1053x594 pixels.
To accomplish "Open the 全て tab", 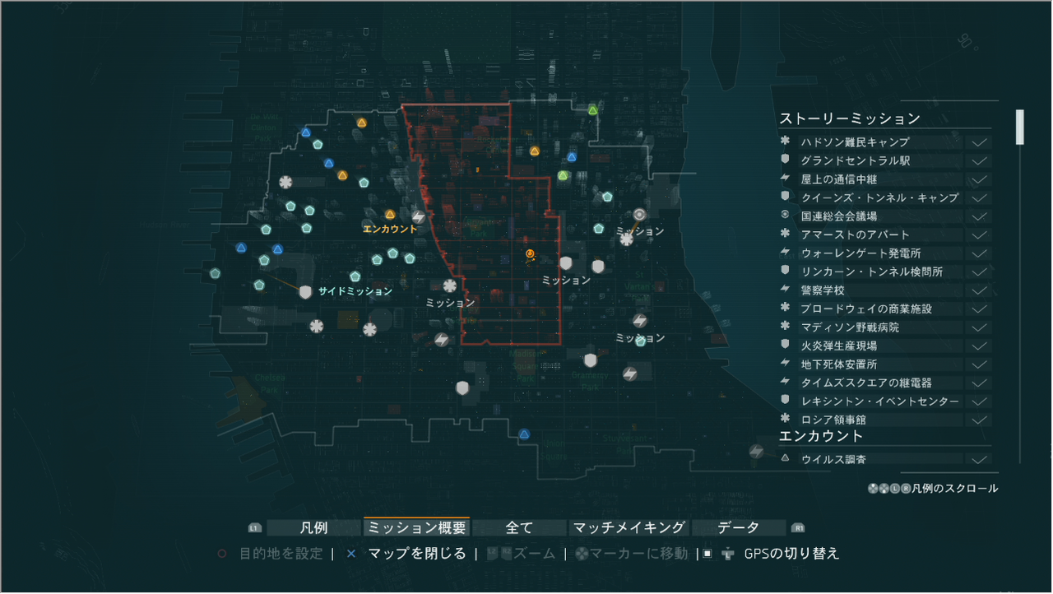I will pos(519,528).
